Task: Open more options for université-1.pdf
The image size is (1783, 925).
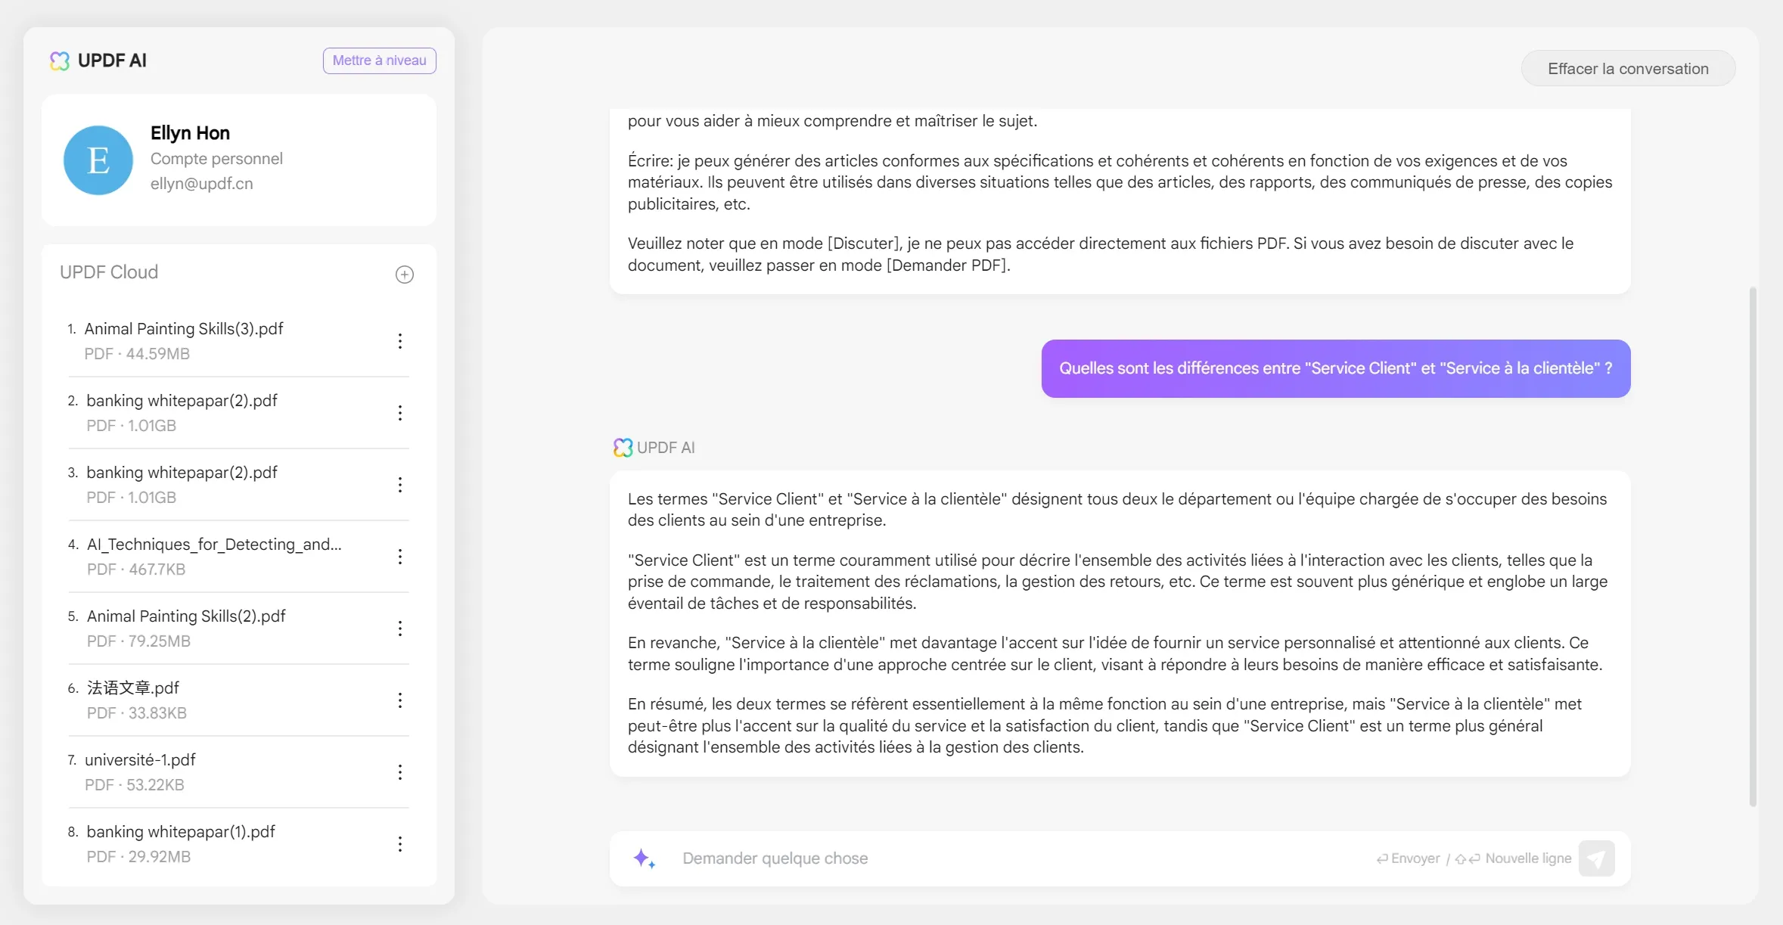Action: pyautogui.click(x=400, y=772)
